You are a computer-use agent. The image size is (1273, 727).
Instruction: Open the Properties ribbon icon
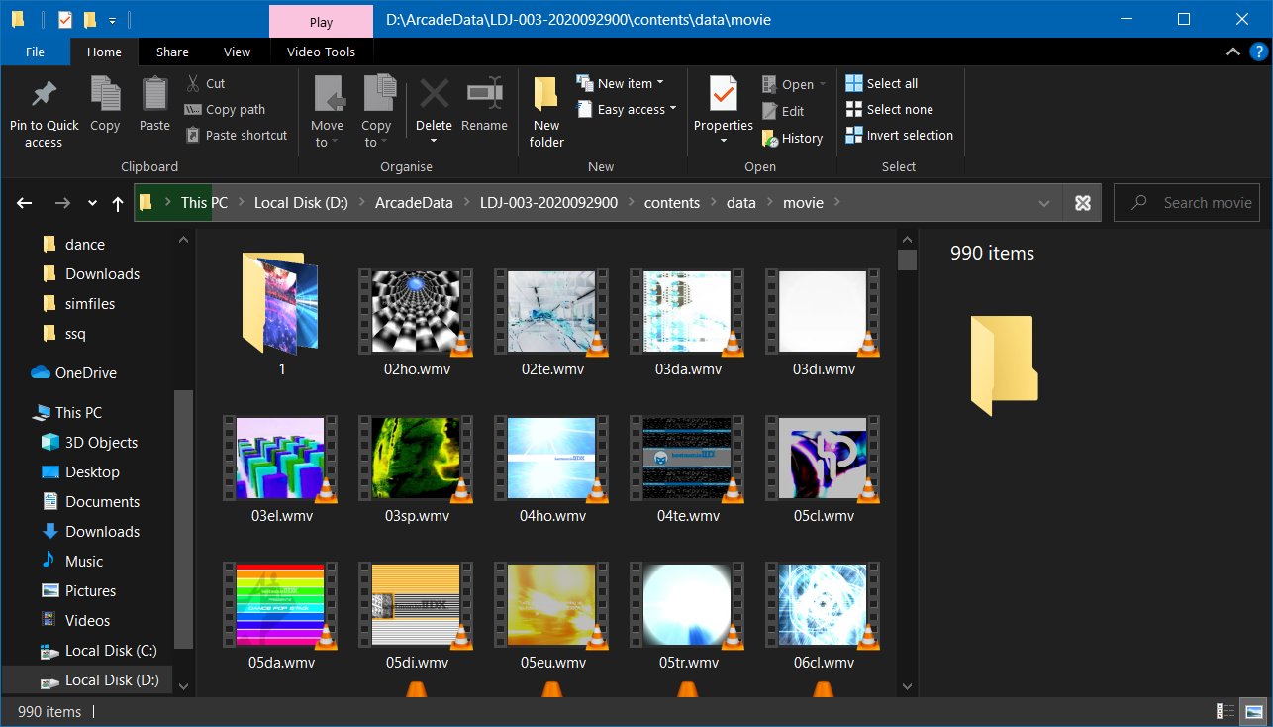point(723,95)
